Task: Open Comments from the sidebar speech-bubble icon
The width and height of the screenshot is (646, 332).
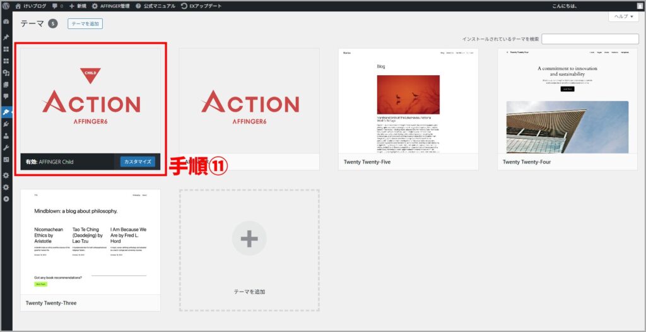Action: click(x=6, y=97)
